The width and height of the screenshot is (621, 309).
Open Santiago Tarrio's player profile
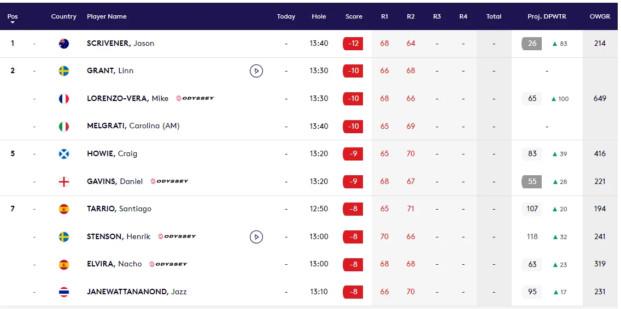click(x=119, y=209)
